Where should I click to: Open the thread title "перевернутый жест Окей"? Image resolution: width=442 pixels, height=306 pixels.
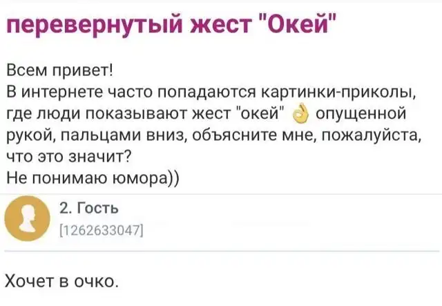pos(172,26)
